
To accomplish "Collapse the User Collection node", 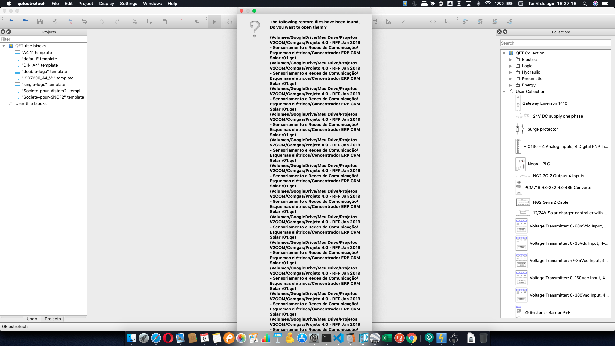I will coord(504,92).
